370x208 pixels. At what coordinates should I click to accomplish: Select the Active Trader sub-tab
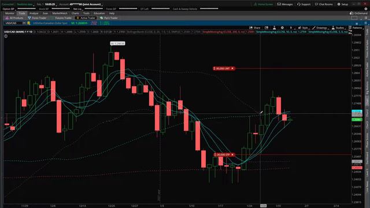(x=86, y=18)
